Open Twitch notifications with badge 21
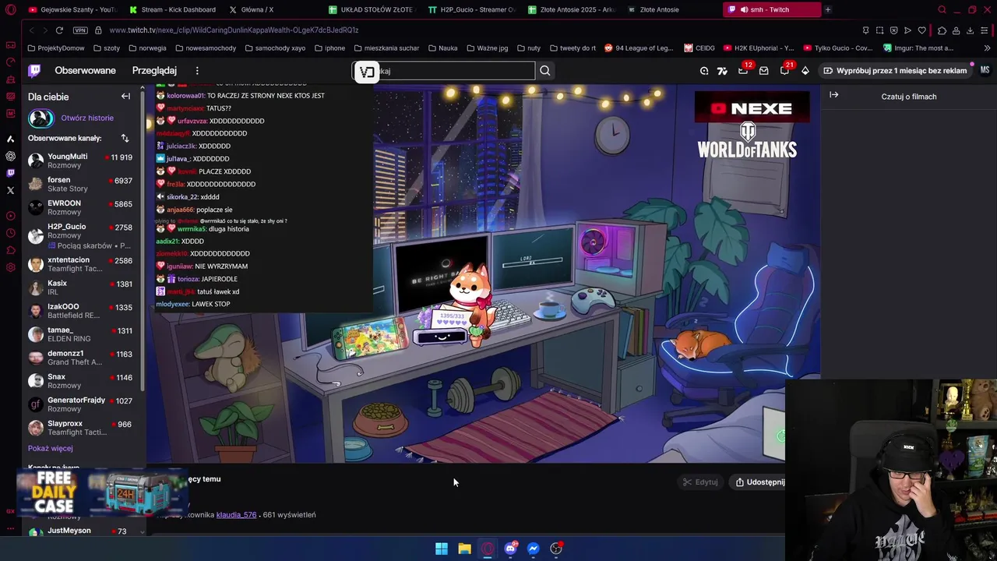Image resolution: width=997 pixels, height=561 pixels. [785, 71]
